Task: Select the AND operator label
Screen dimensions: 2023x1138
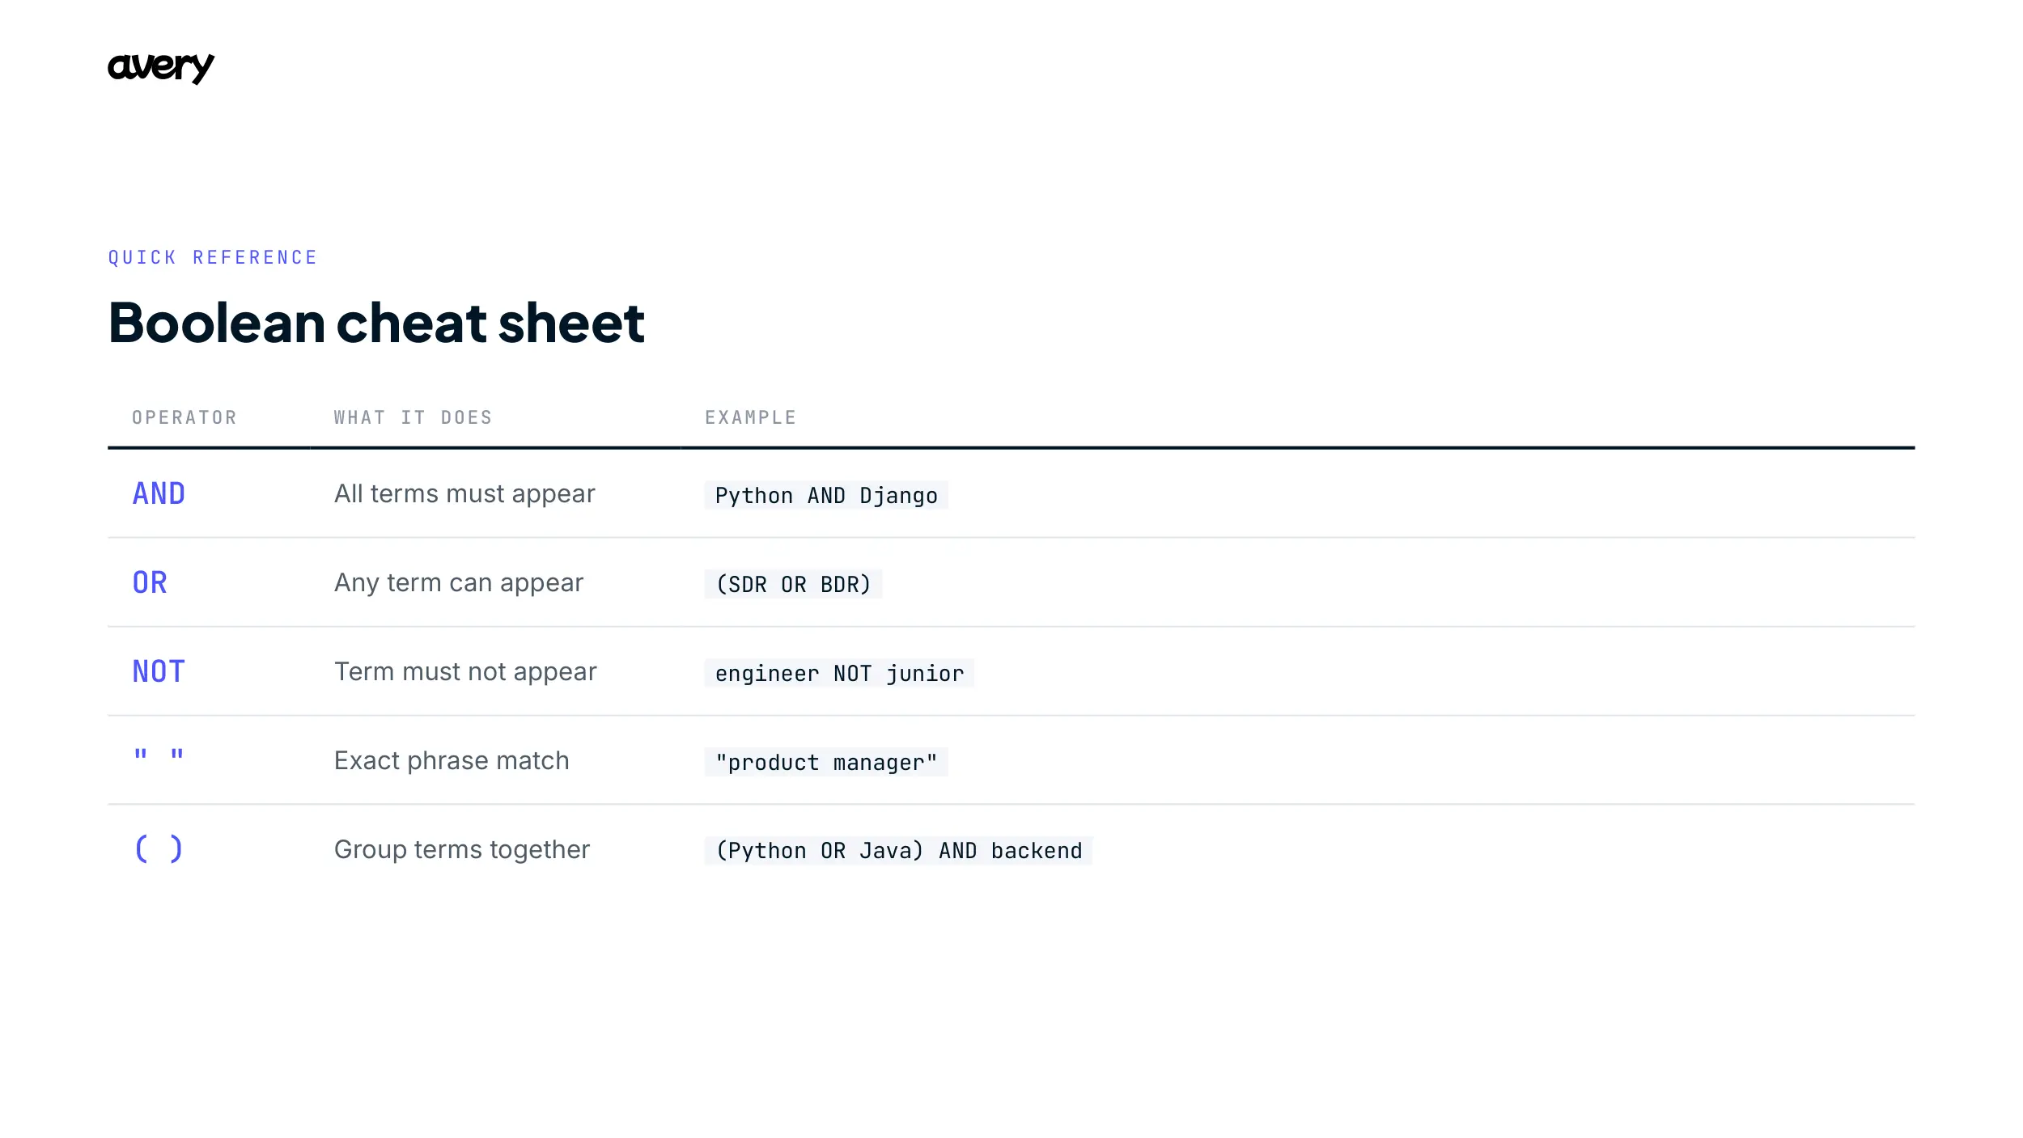Action: click(x=159, y=493)
